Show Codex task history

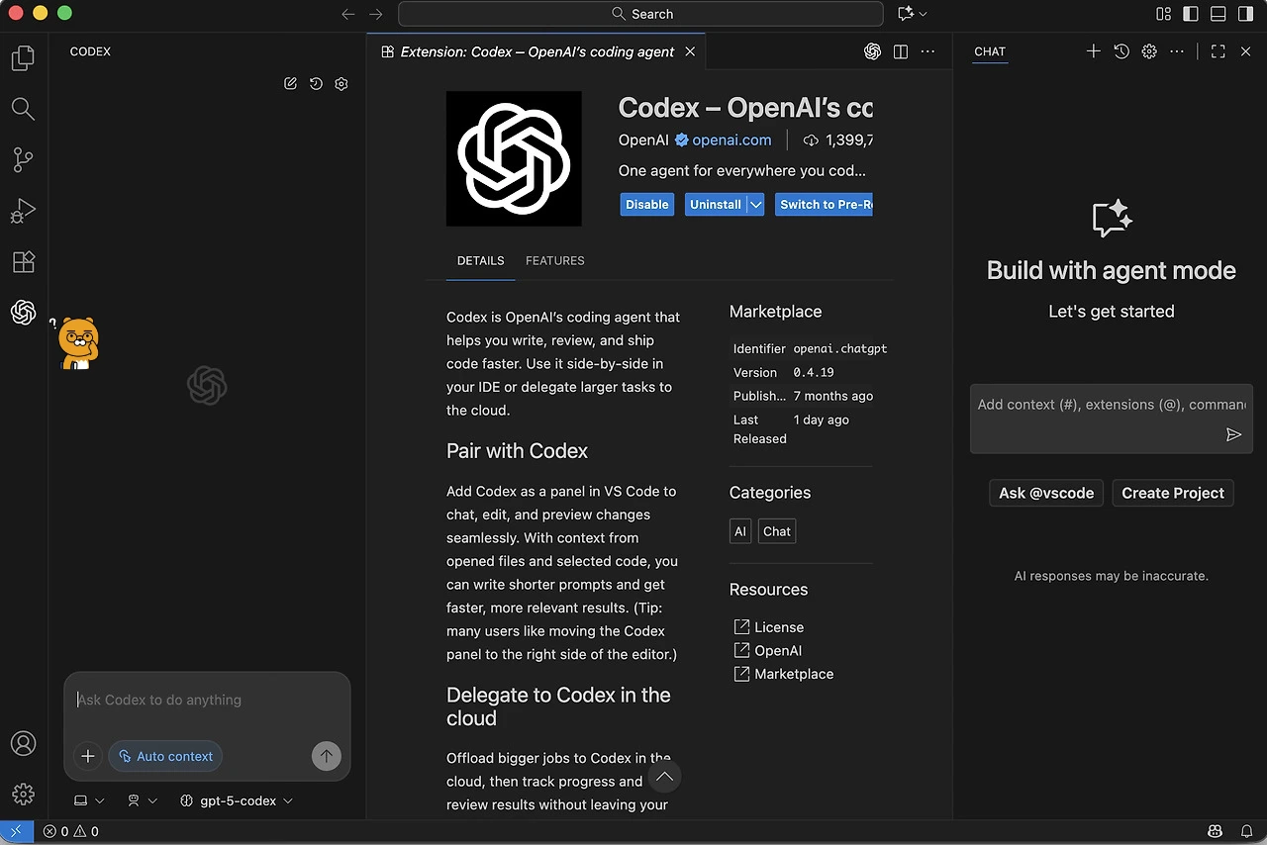[316, 84]
